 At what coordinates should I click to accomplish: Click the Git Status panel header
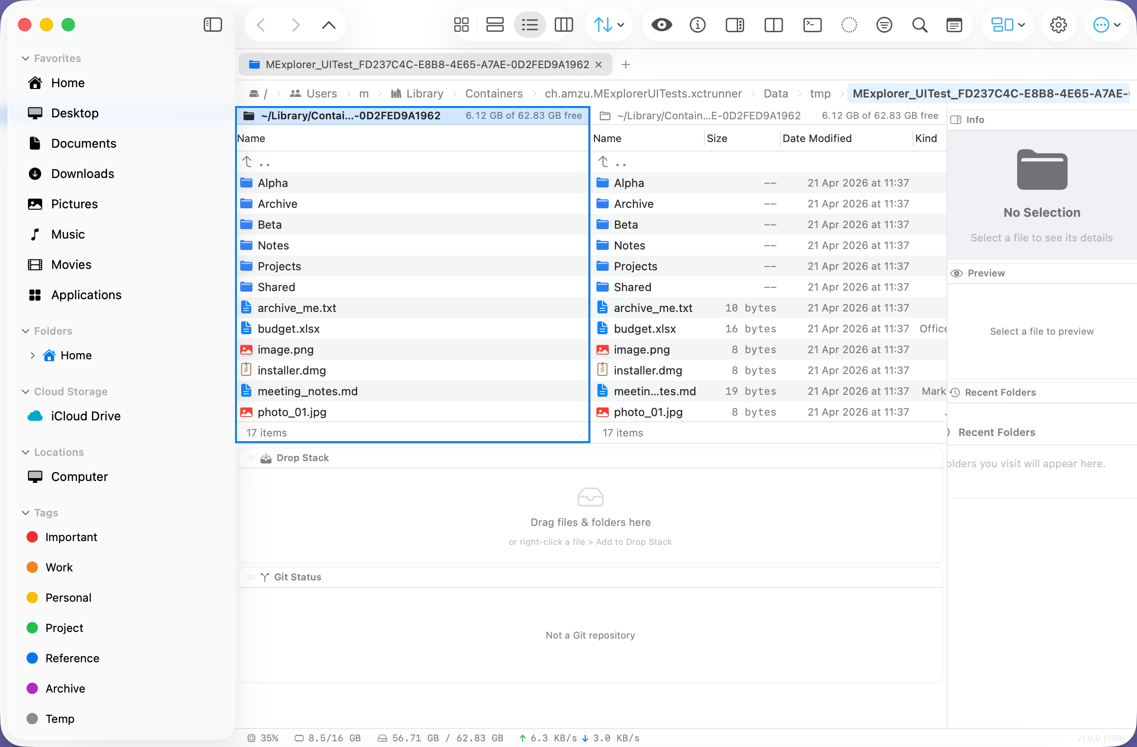click(x=590, y=577)
